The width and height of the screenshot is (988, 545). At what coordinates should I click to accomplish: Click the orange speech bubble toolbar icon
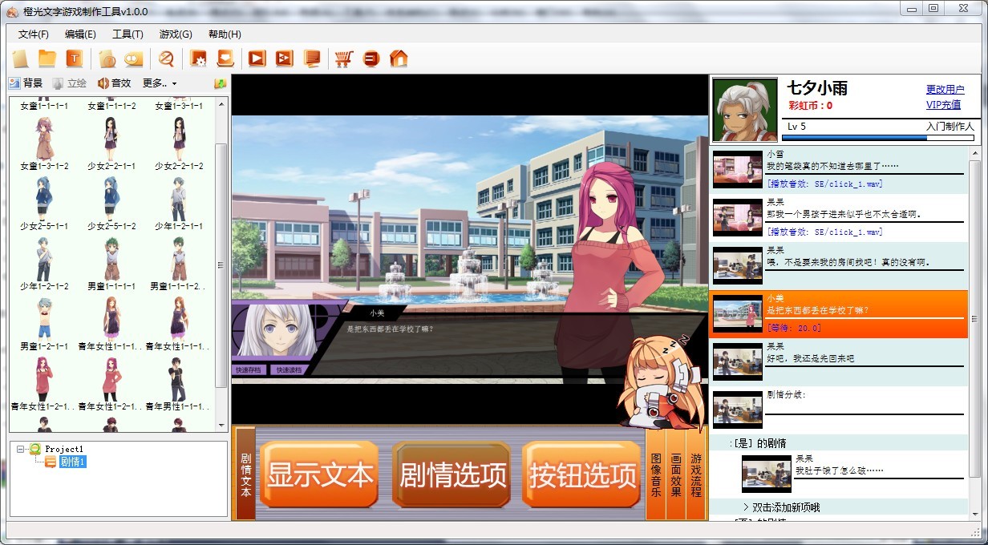(x=134, y=59)
